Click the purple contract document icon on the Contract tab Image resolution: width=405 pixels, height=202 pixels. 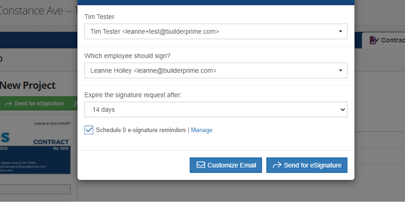click(x=374, y=40)
